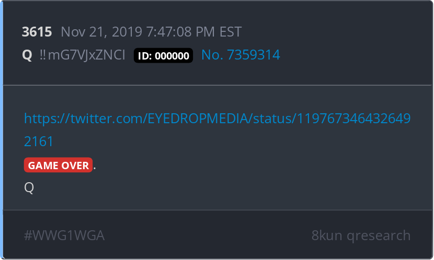Click the post number 3615
The height and width of the screenshot is (260, 434).
(37, 32)
